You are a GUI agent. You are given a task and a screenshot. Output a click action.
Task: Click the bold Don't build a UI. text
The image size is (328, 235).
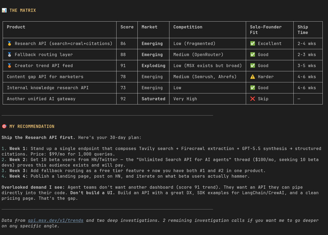point(93,193)
